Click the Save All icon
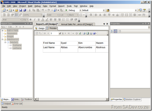 25,10
